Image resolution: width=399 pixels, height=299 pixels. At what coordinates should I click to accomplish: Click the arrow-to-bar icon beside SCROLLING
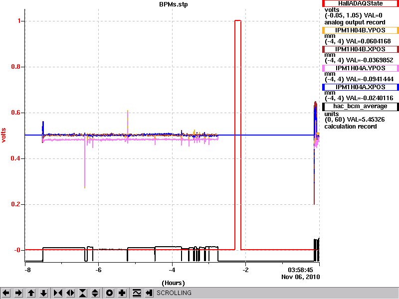tap(149, 293)
